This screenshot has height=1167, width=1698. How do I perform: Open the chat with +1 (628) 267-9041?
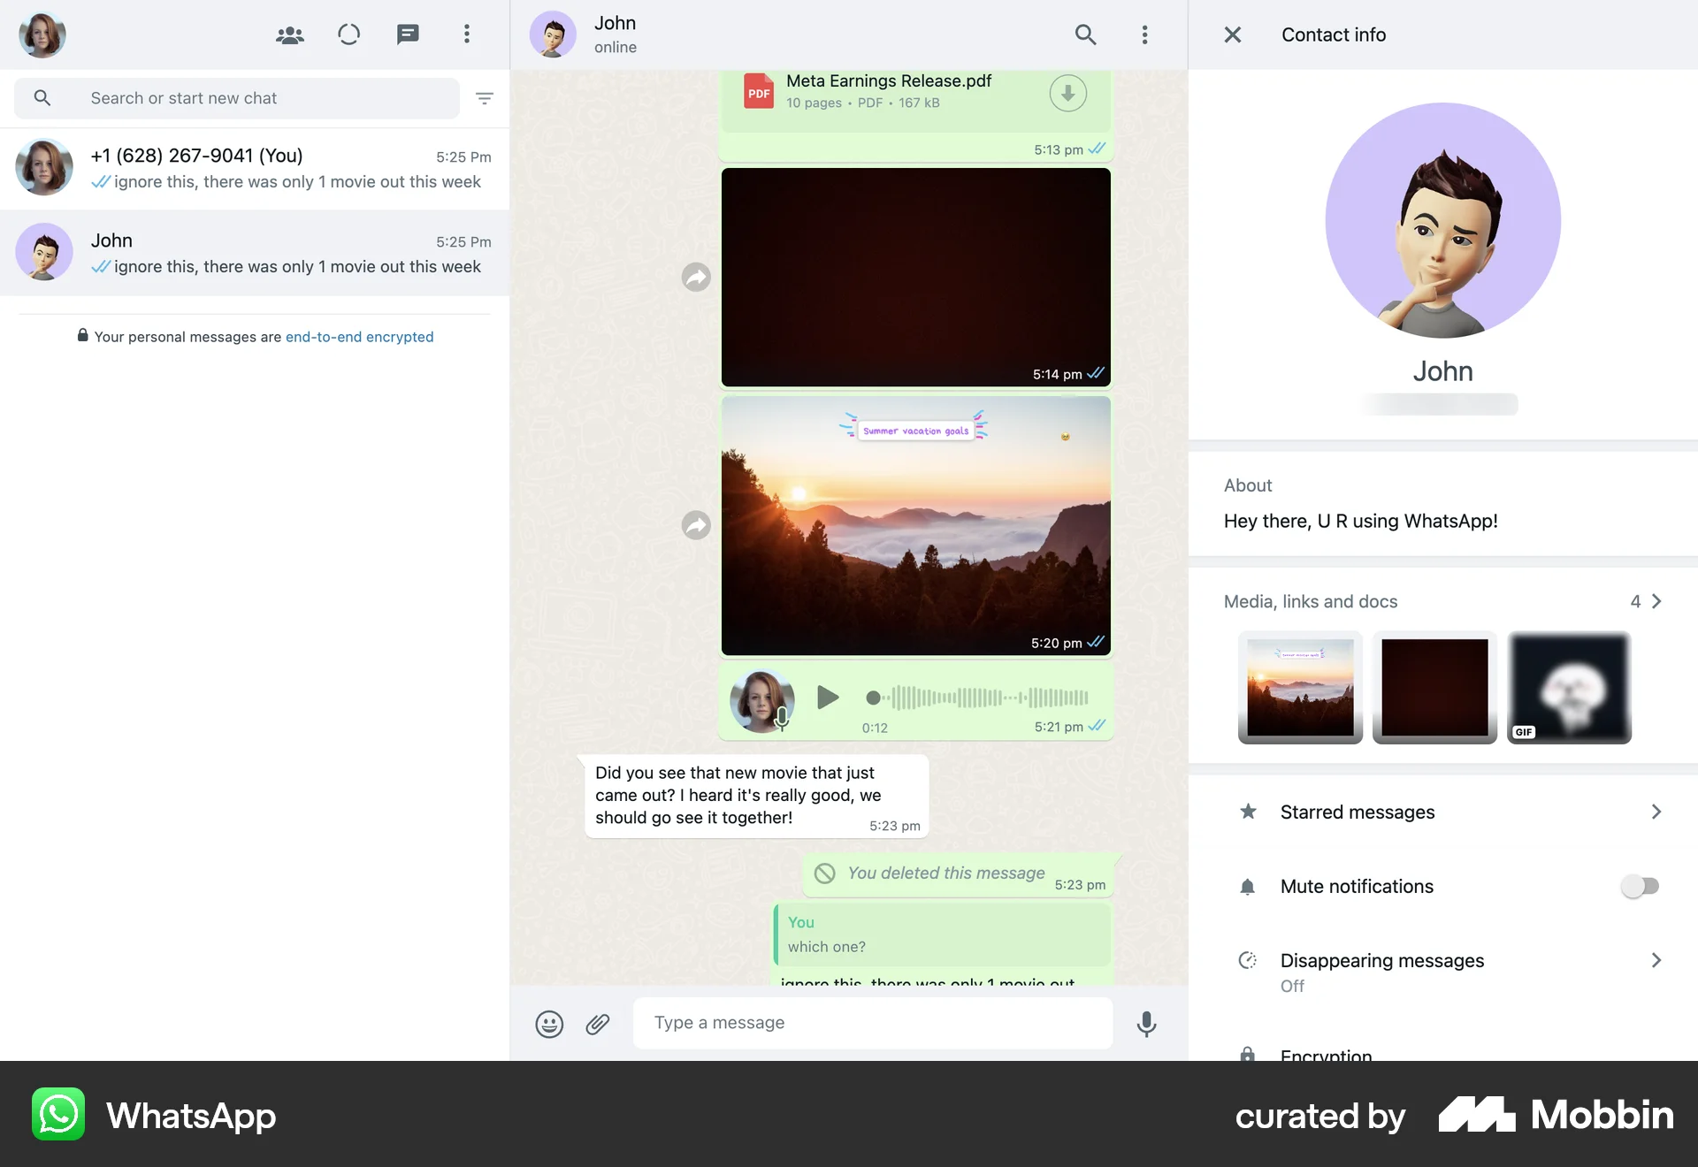coord(255,168)
